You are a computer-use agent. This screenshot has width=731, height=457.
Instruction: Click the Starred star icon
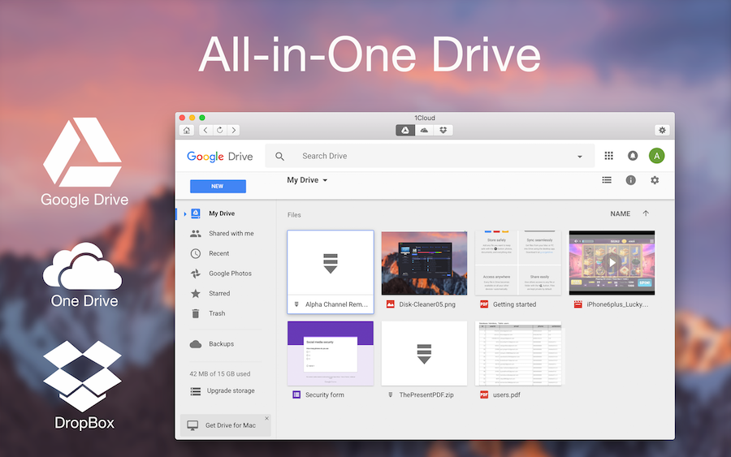(195, 294)
